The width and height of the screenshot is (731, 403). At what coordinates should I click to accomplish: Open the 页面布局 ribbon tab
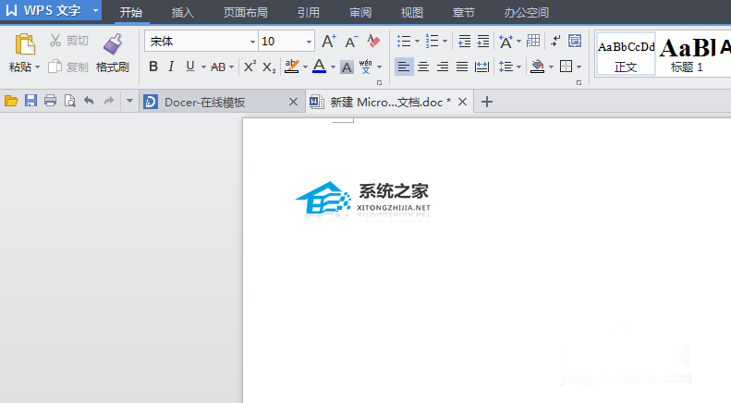246,12
